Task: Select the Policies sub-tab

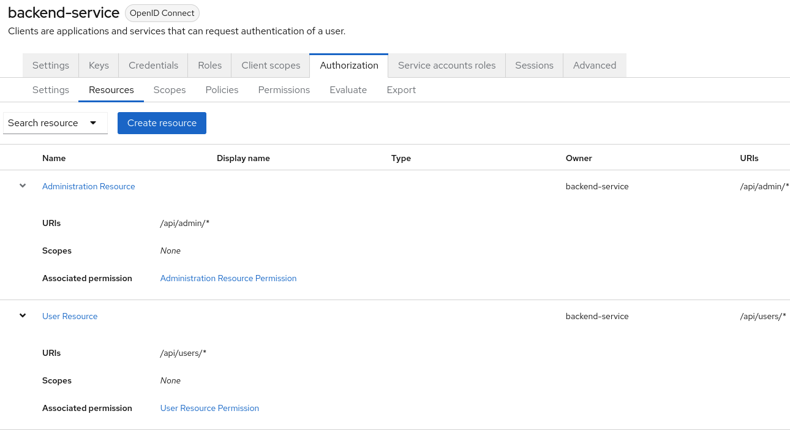Action: point(222,90)
